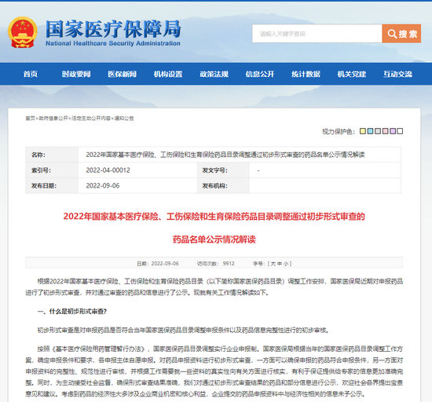Open the 机构设置 navigation tab

pyautogui.click(x=168, y=74)
